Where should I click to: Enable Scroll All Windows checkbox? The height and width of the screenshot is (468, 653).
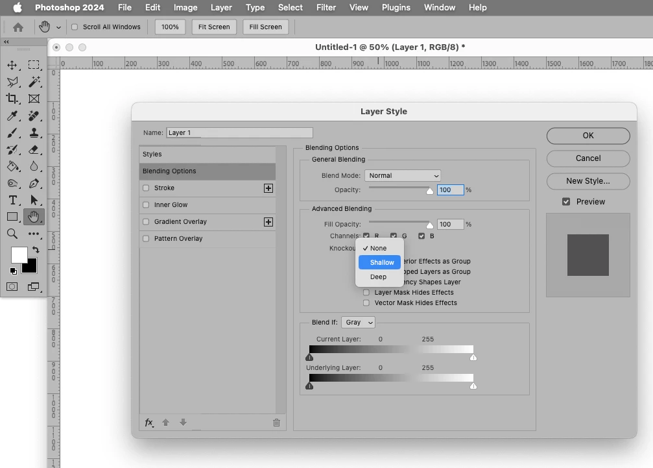pyautogui.click(x=75, y=27)
